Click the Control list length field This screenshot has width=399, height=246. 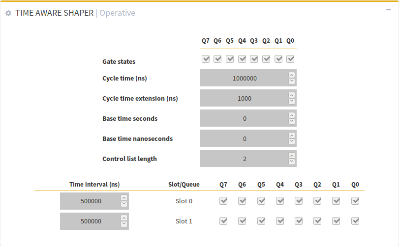(x=244, y=159)
